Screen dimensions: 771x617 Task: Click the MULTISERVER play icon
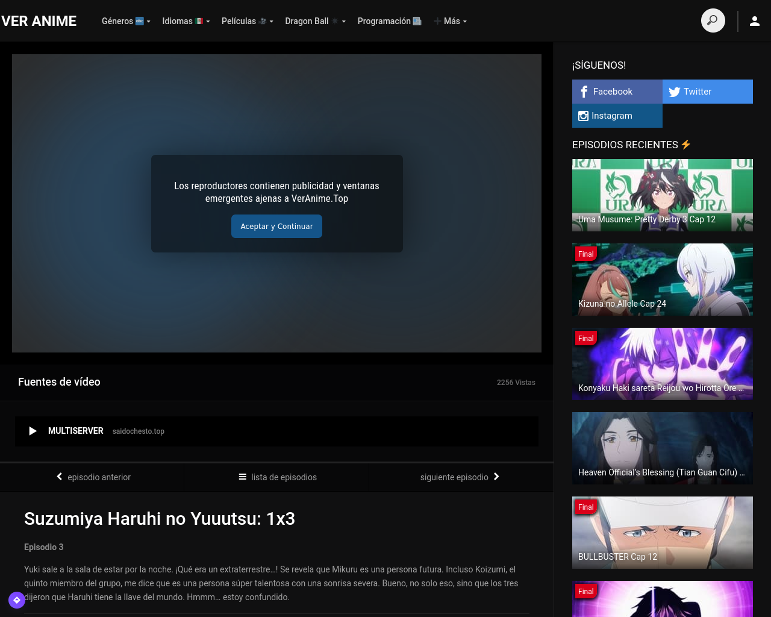[x=33, y=431]
